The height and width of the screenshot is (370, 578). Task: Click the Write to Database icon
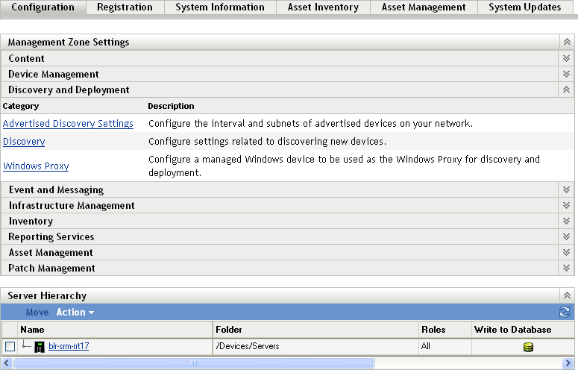(x=528, y=347)
